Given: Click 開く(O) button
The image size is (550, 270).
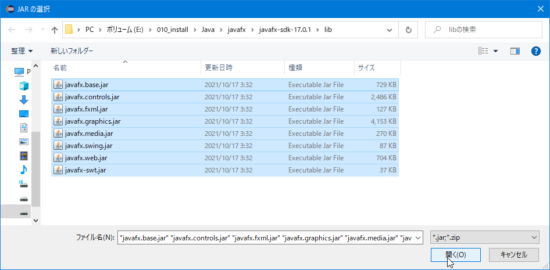Looking at the screenshot, I should [455, 255].
